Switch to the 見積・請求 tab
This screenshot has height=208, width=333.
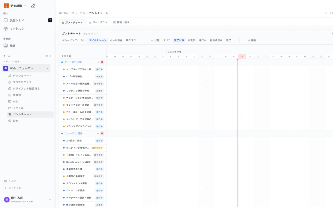pos(121,22)
